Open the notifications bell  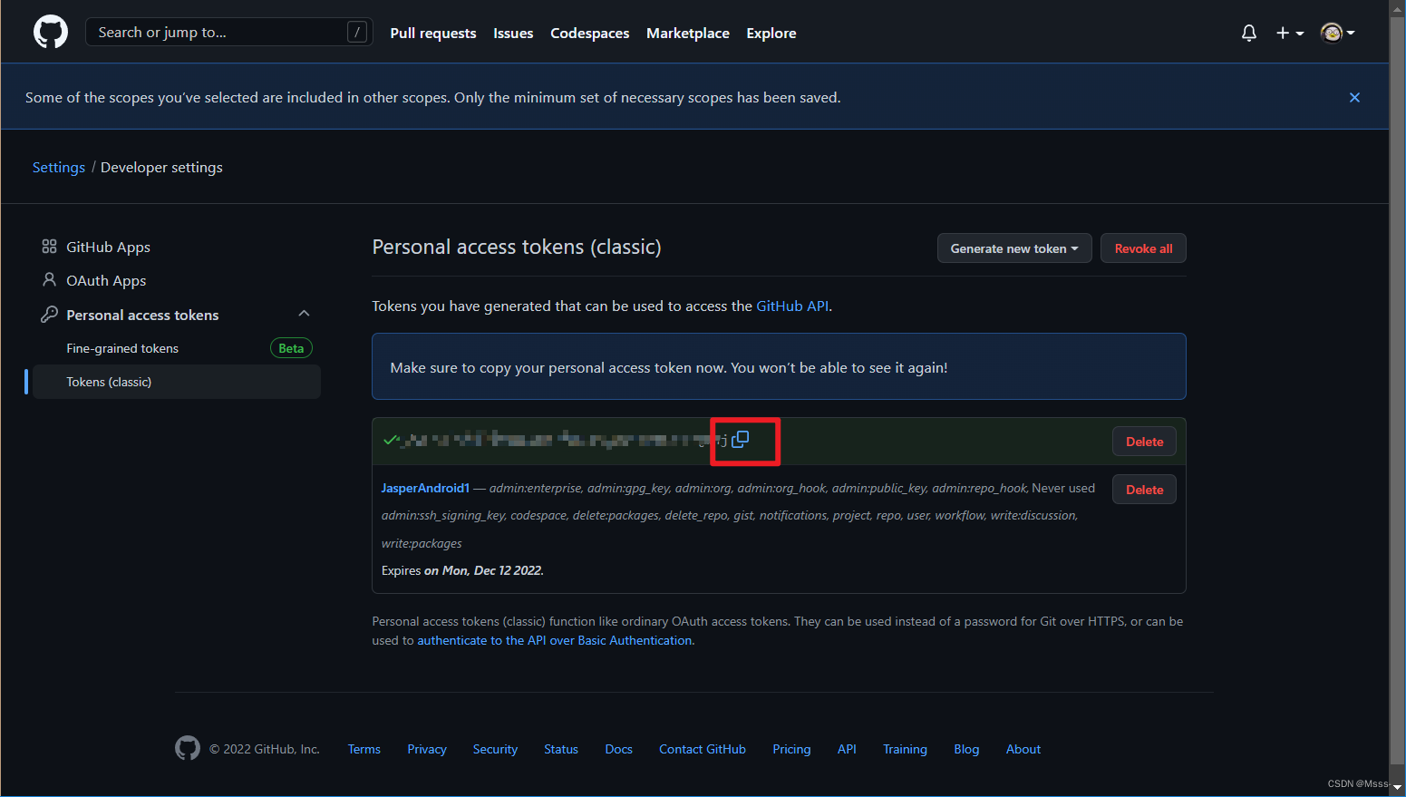(1249, 33)
